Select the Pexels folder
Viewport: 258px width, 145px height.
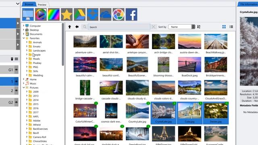coord(36,59)
